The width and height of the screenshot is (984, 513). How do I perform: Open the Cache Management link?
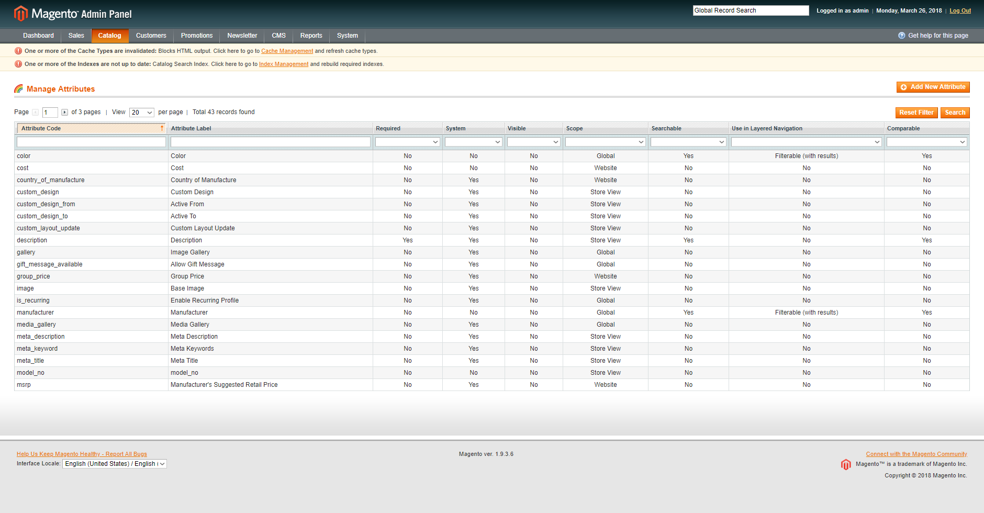[x=287, y=51]
